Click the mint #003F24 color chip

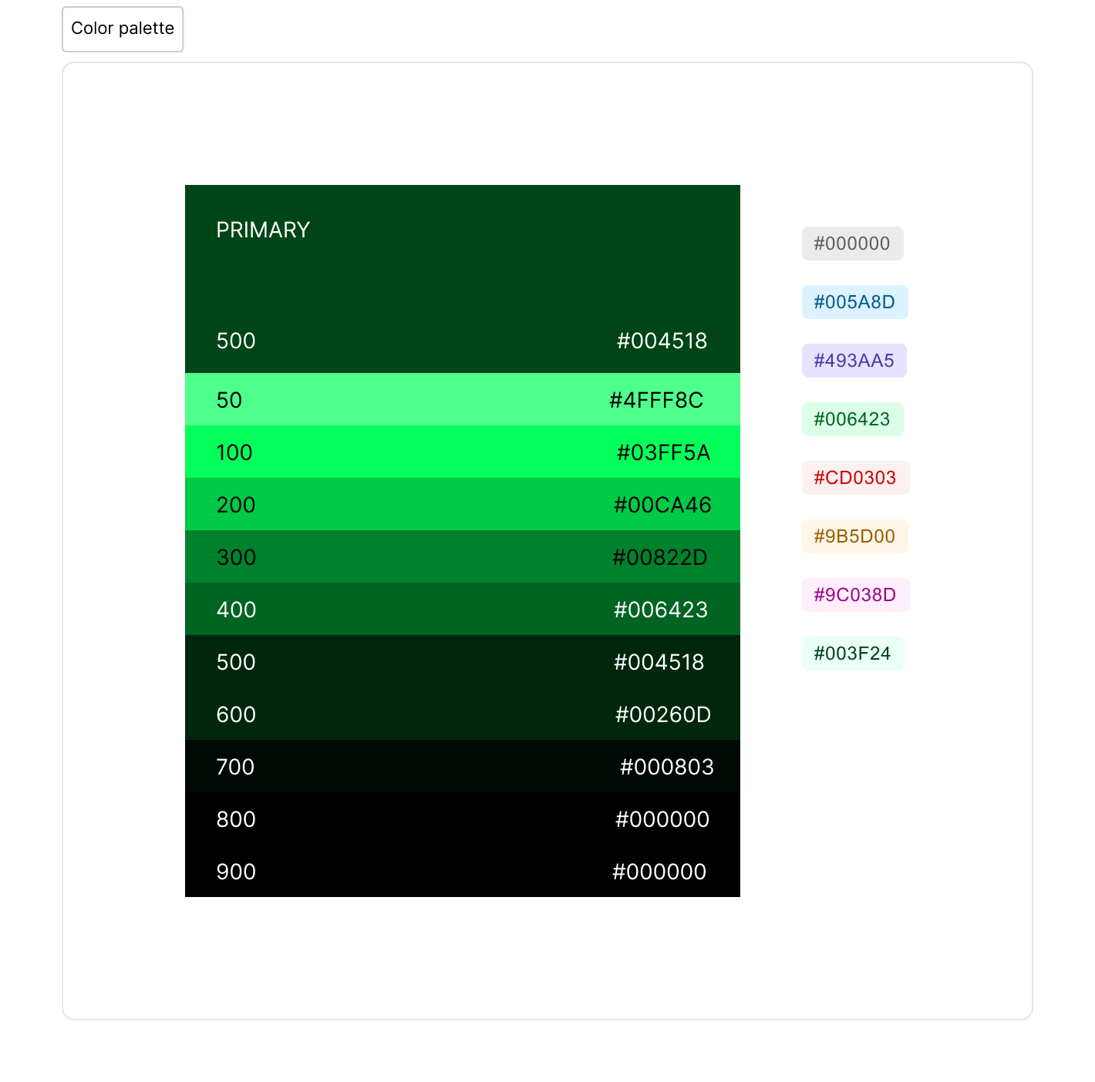[852, 654]
